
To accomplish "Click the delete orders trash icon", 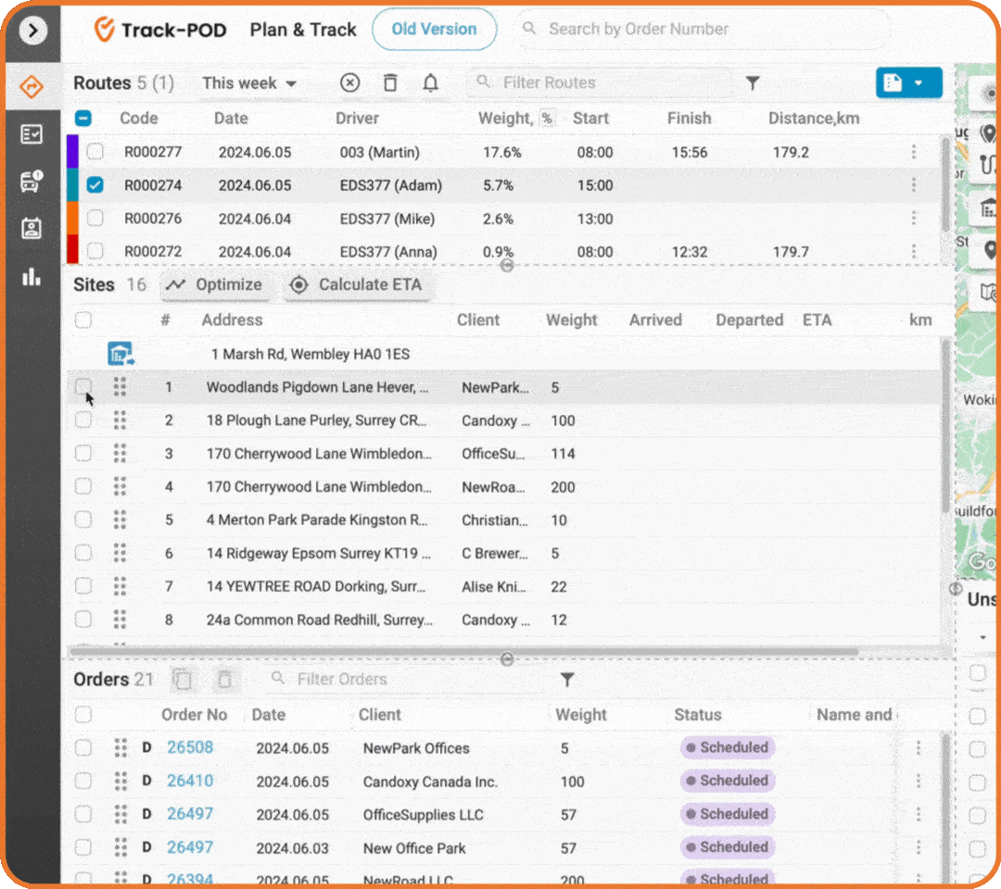I will 224,679.
